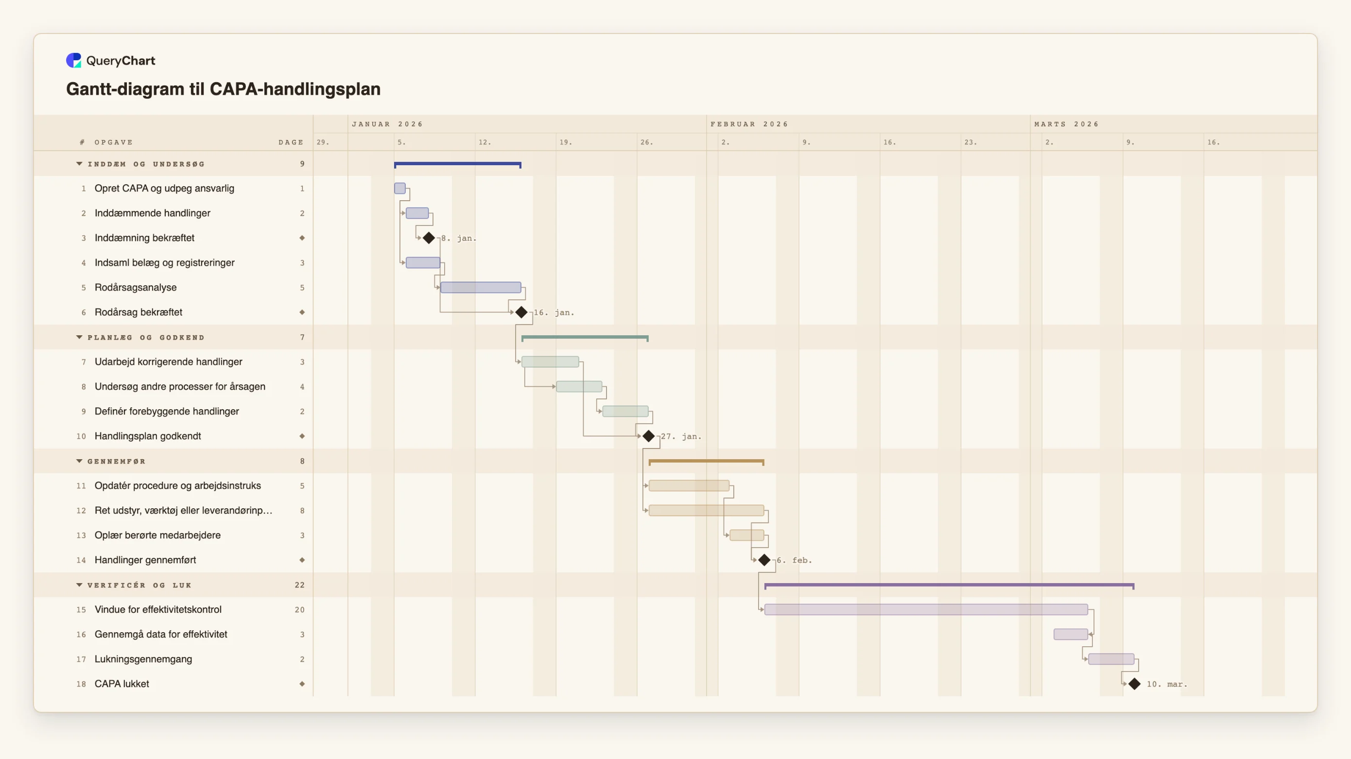The width and height of the screenshot is (1351, 759).
Task: Click the Januar 2026 month header
Action: pos(387,124)
